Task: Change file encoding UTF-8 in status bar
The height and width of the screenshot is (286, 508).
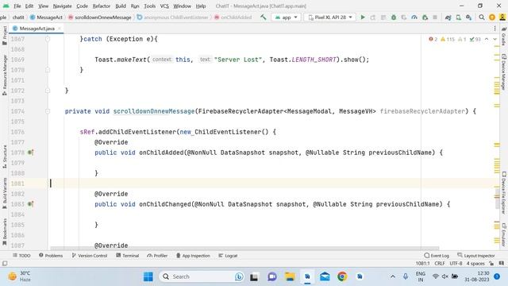Action: (x=456, y=263)
